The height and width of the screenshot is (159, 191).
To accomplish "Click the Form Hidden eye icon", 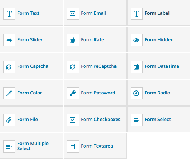I will coord(137,40).
